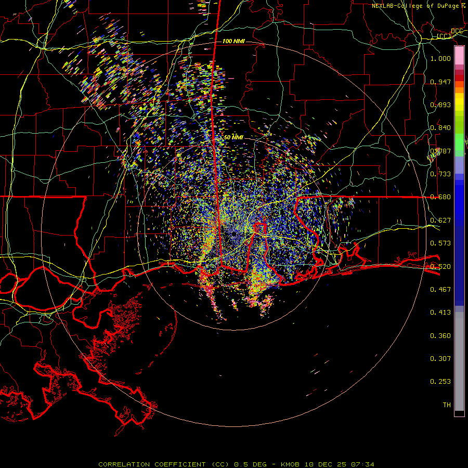Click the 0.947 legend value

pos(440,82)
